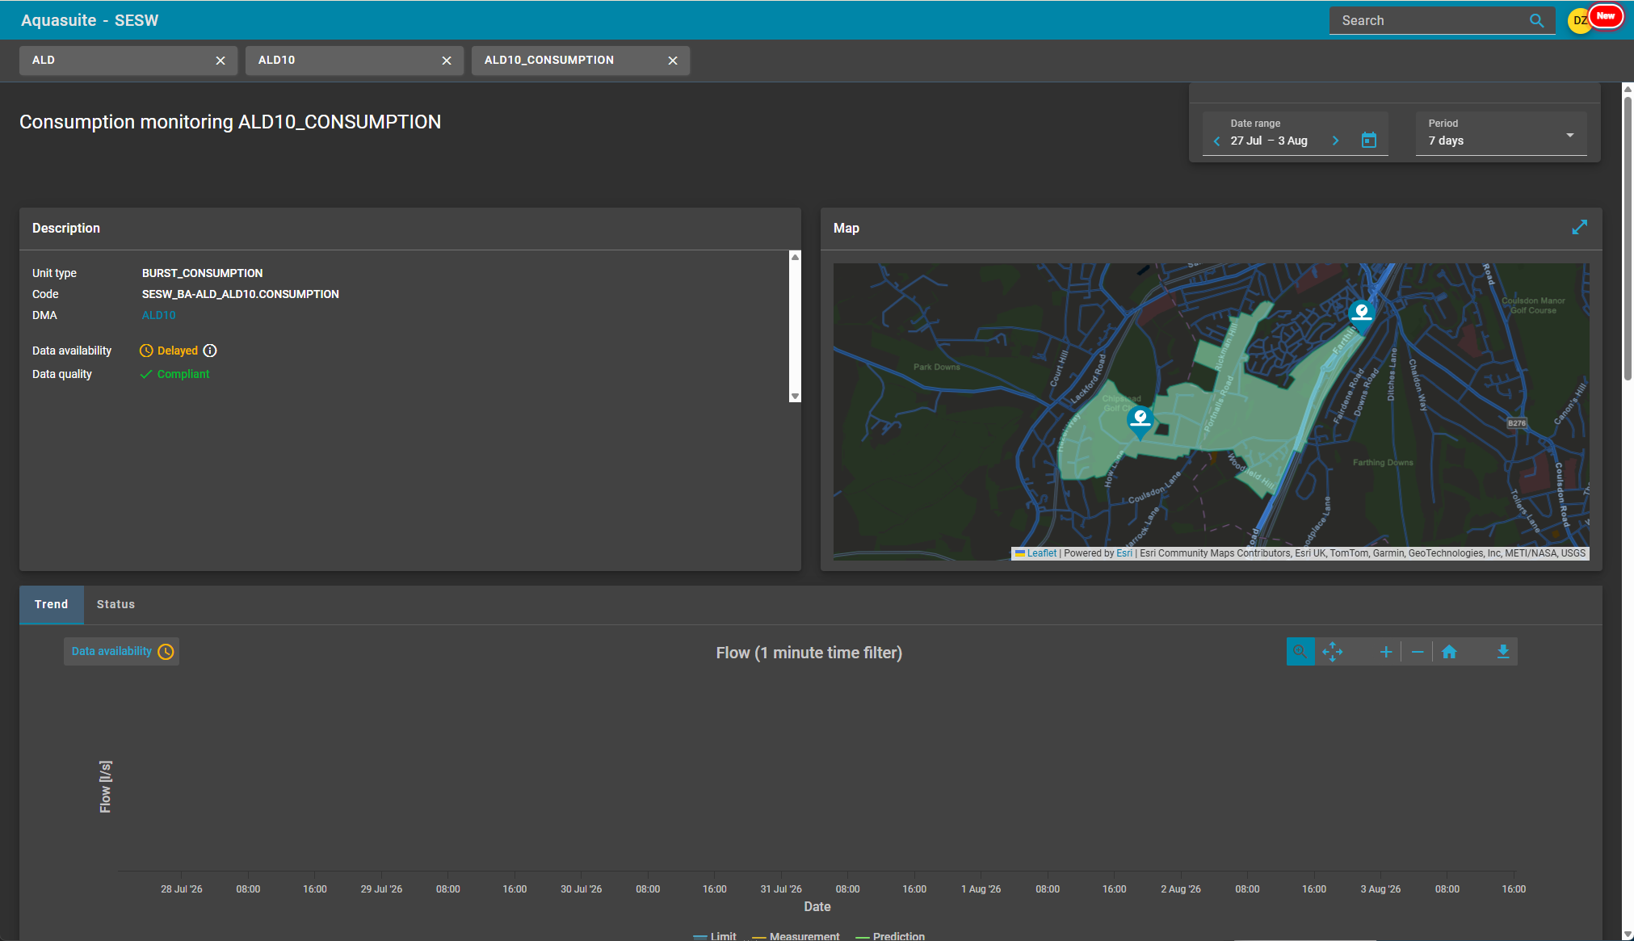The image size is (1634, 941).
Task: Click the date range 27 Jul – 3 Aug
Action: pos(1269,141)
